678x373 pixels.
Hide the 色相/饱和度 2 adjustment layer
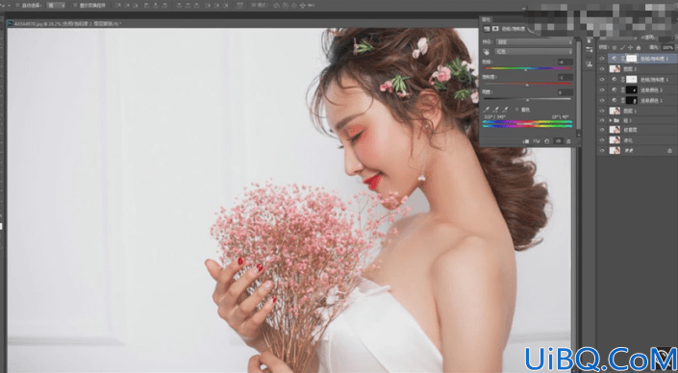(x=602, y=59)
